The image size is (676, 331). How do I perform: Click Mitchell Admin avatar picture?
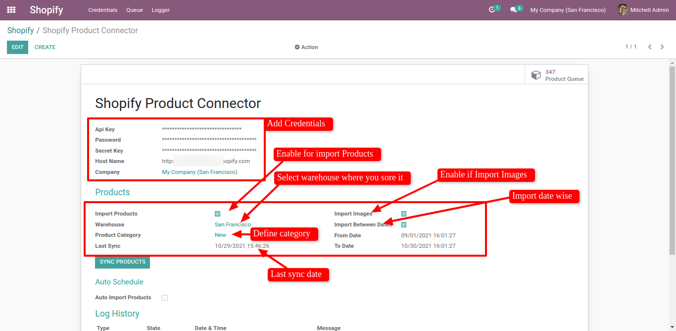[623, 10]
